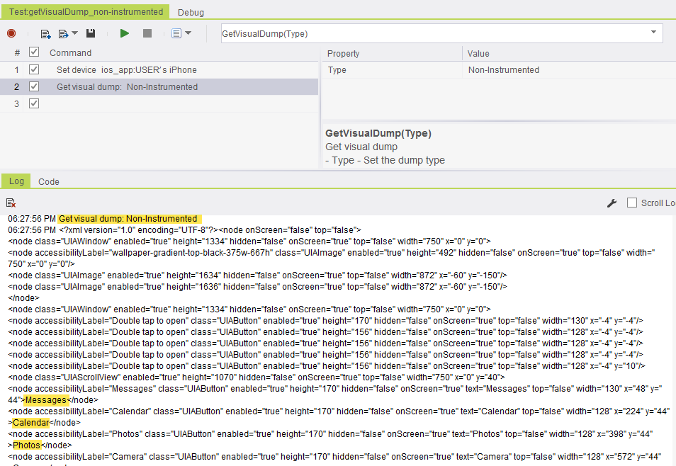Image resolution: width=676 pixels, height=466 pixels.
Task: Open the GetVisualDump(Type) command dropdown
Action: (653, 33)
